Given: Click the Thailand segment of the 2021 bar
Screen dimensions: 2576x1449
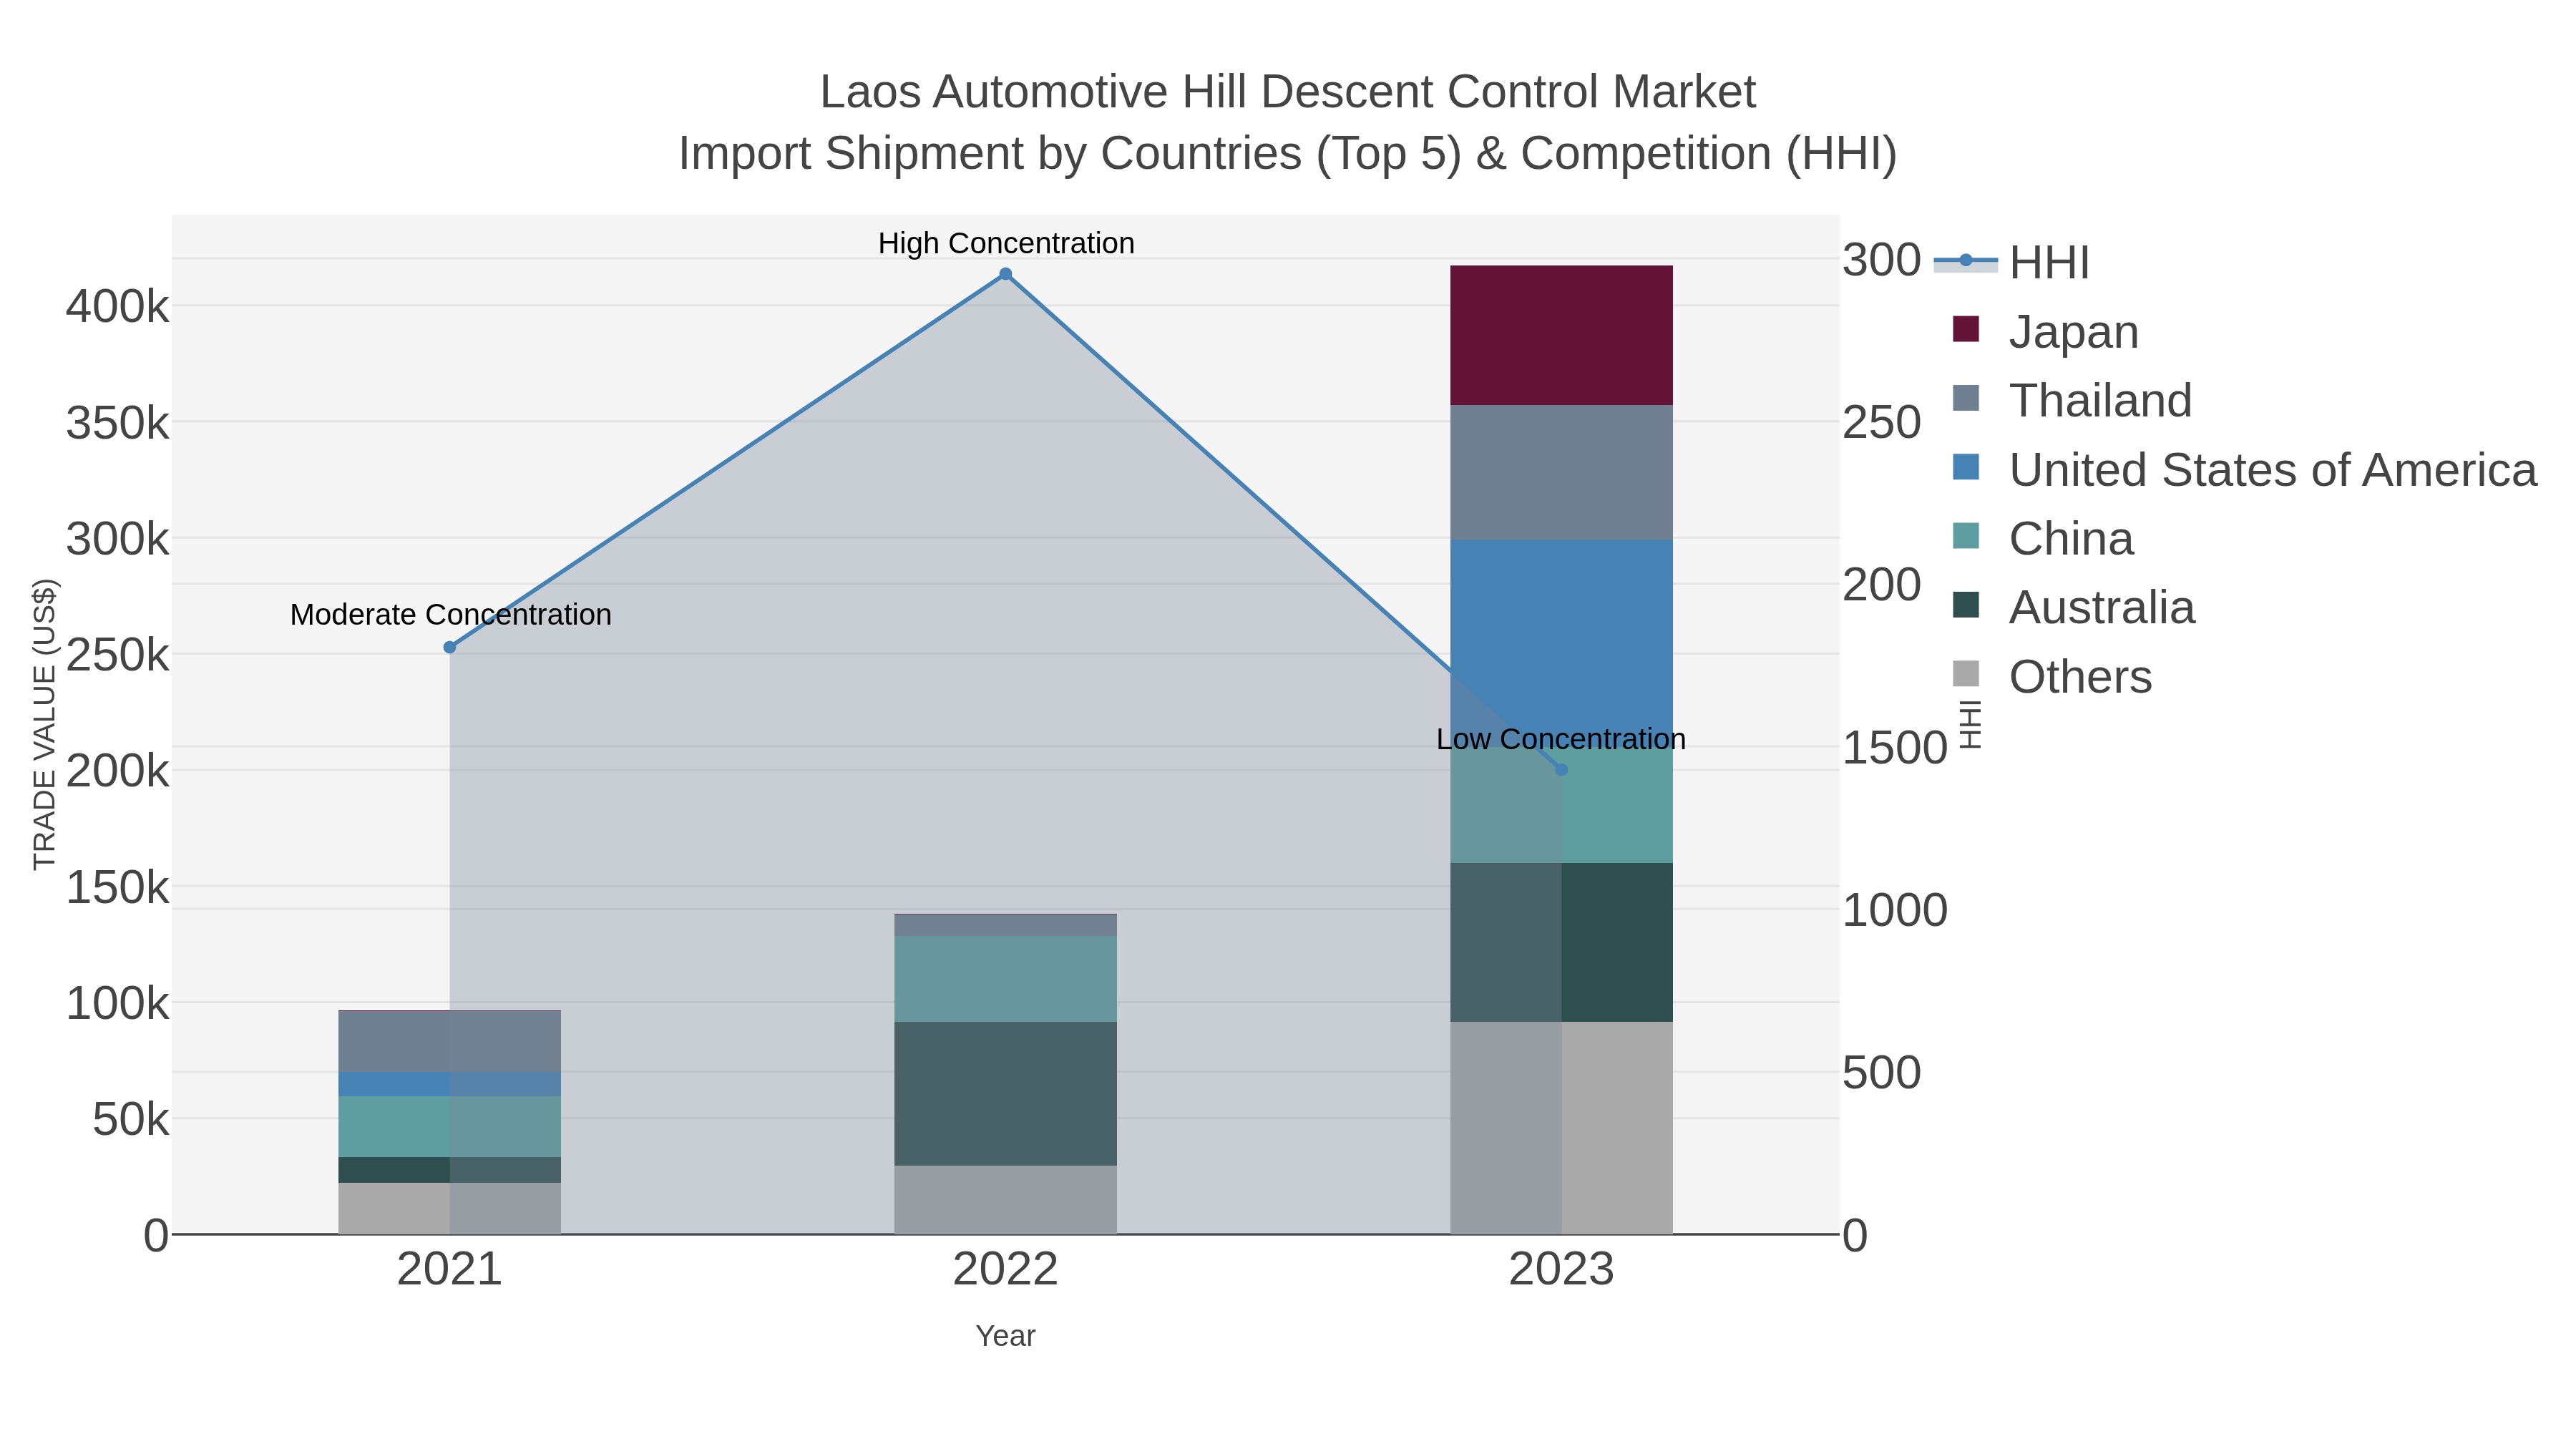Looking at the screenshot, I should point(450,1042).
